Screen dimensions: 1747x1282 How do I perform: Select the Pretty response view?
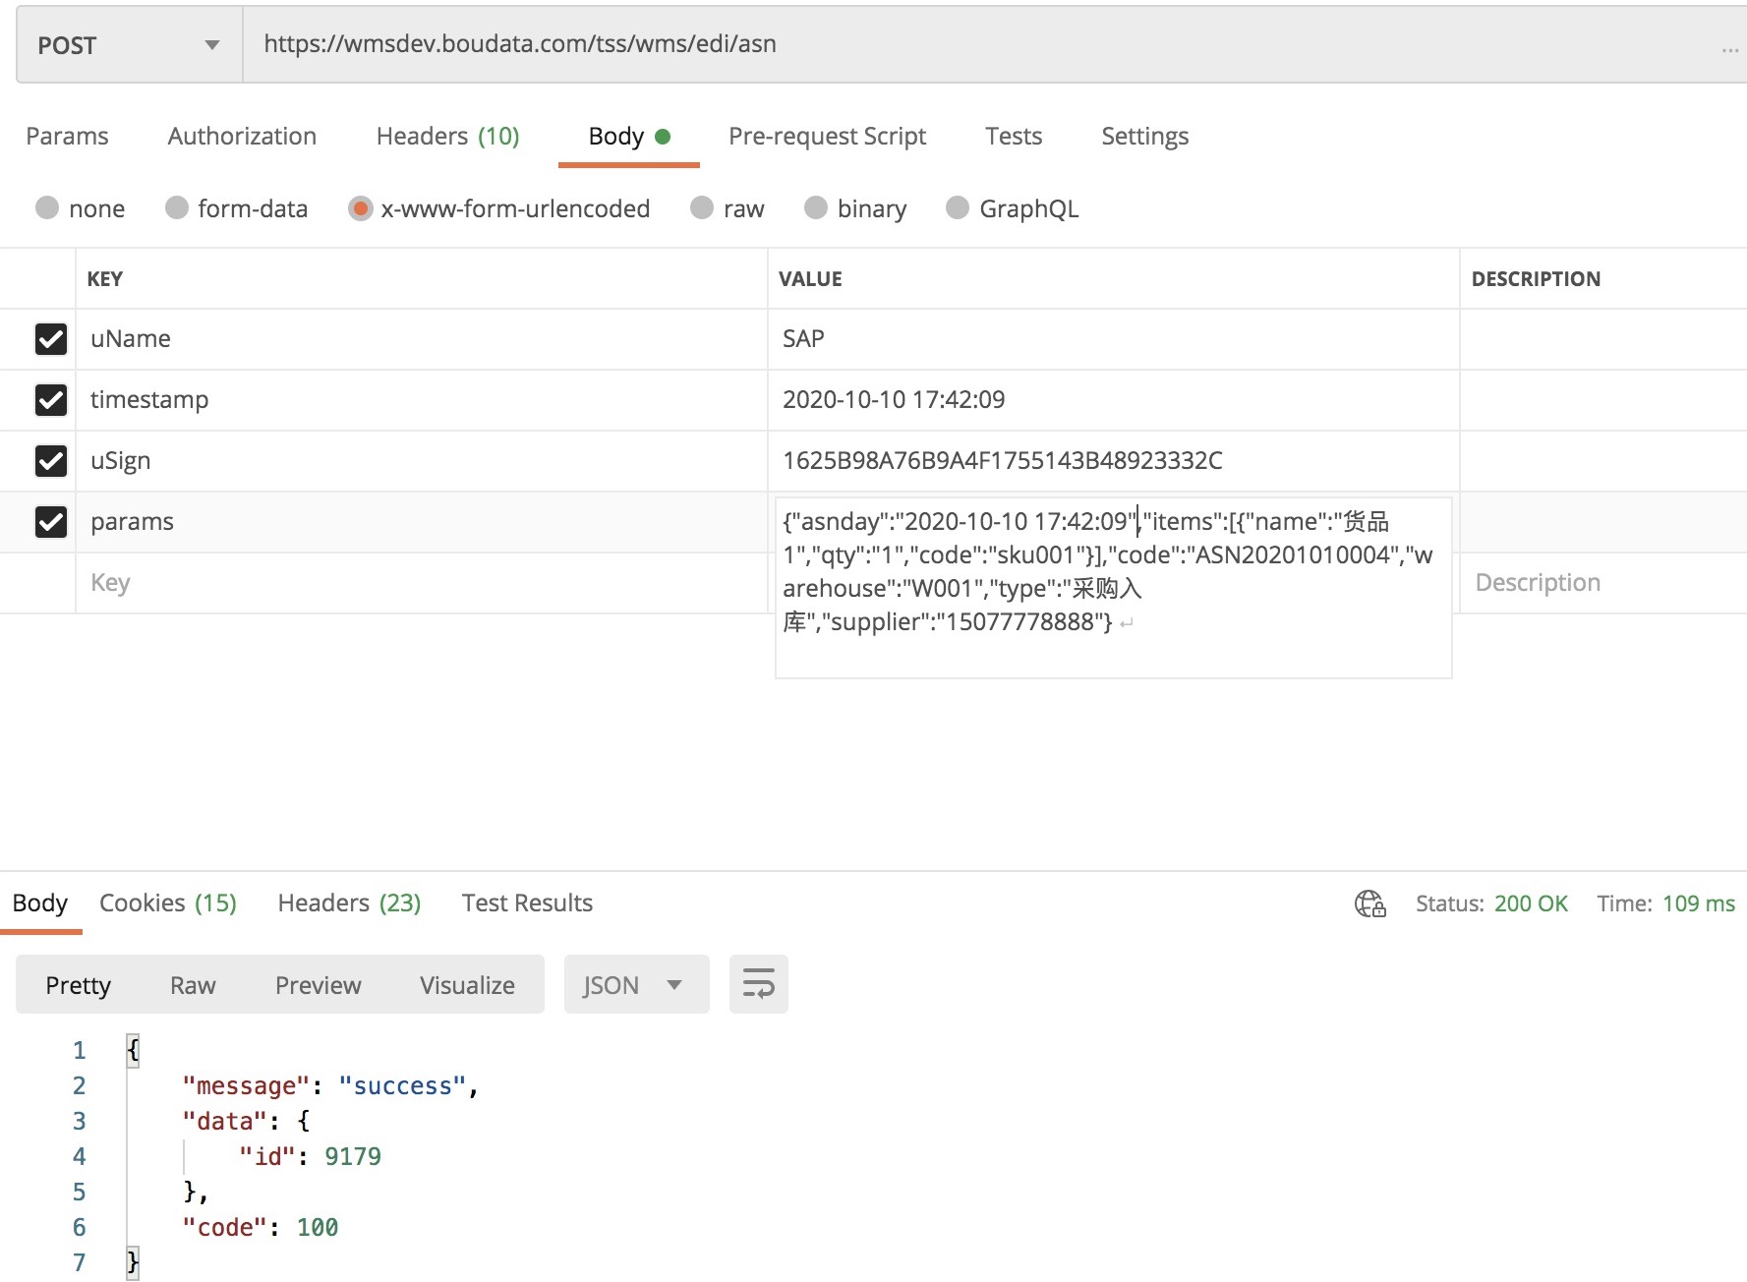[78, 985]
